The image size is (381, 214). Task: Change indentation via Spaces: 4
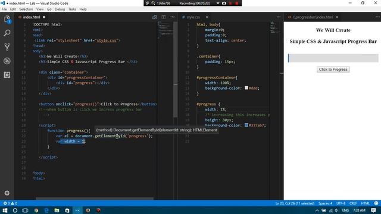(x=325, y=203)
